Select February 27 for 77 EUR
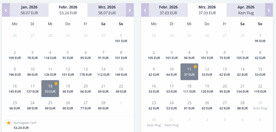276x132 pixels. tap(86, 105)
